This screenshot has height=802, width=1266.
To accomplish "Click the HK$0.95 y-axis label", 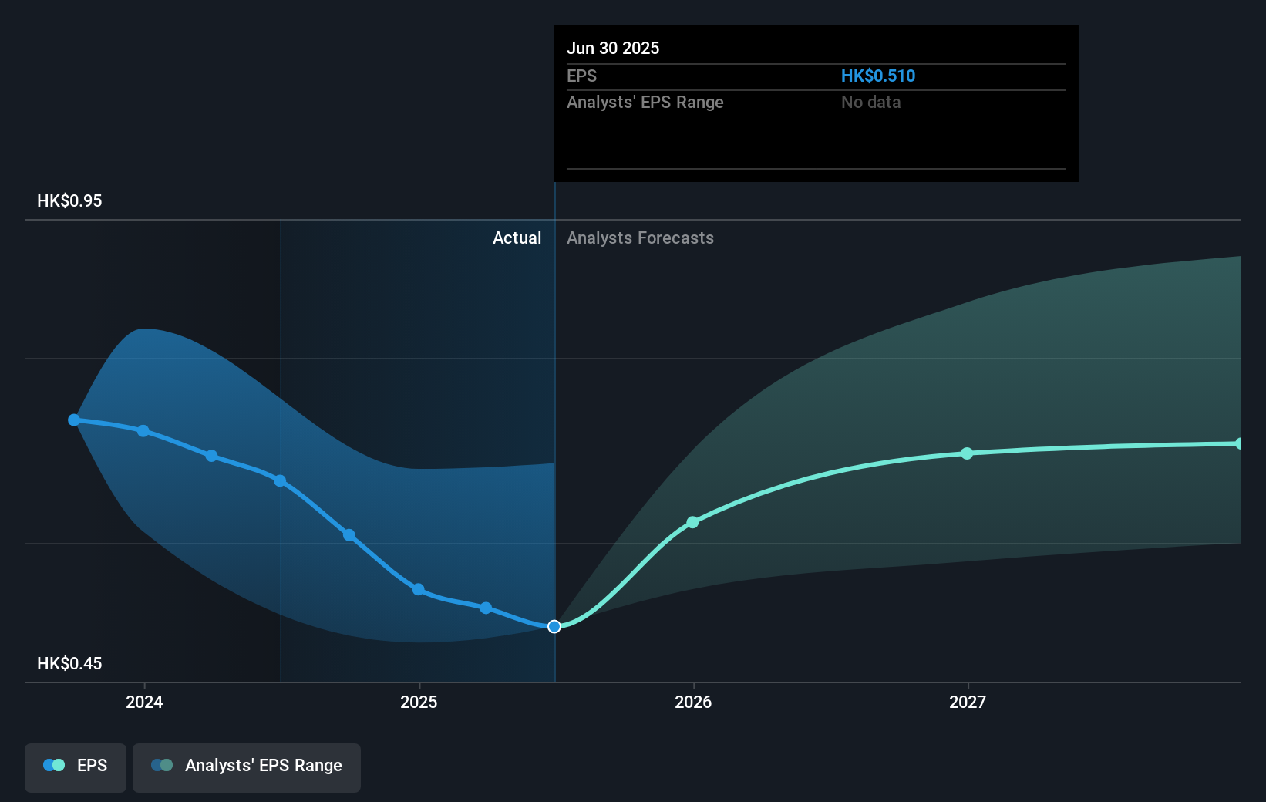I will tap(69, 201).
